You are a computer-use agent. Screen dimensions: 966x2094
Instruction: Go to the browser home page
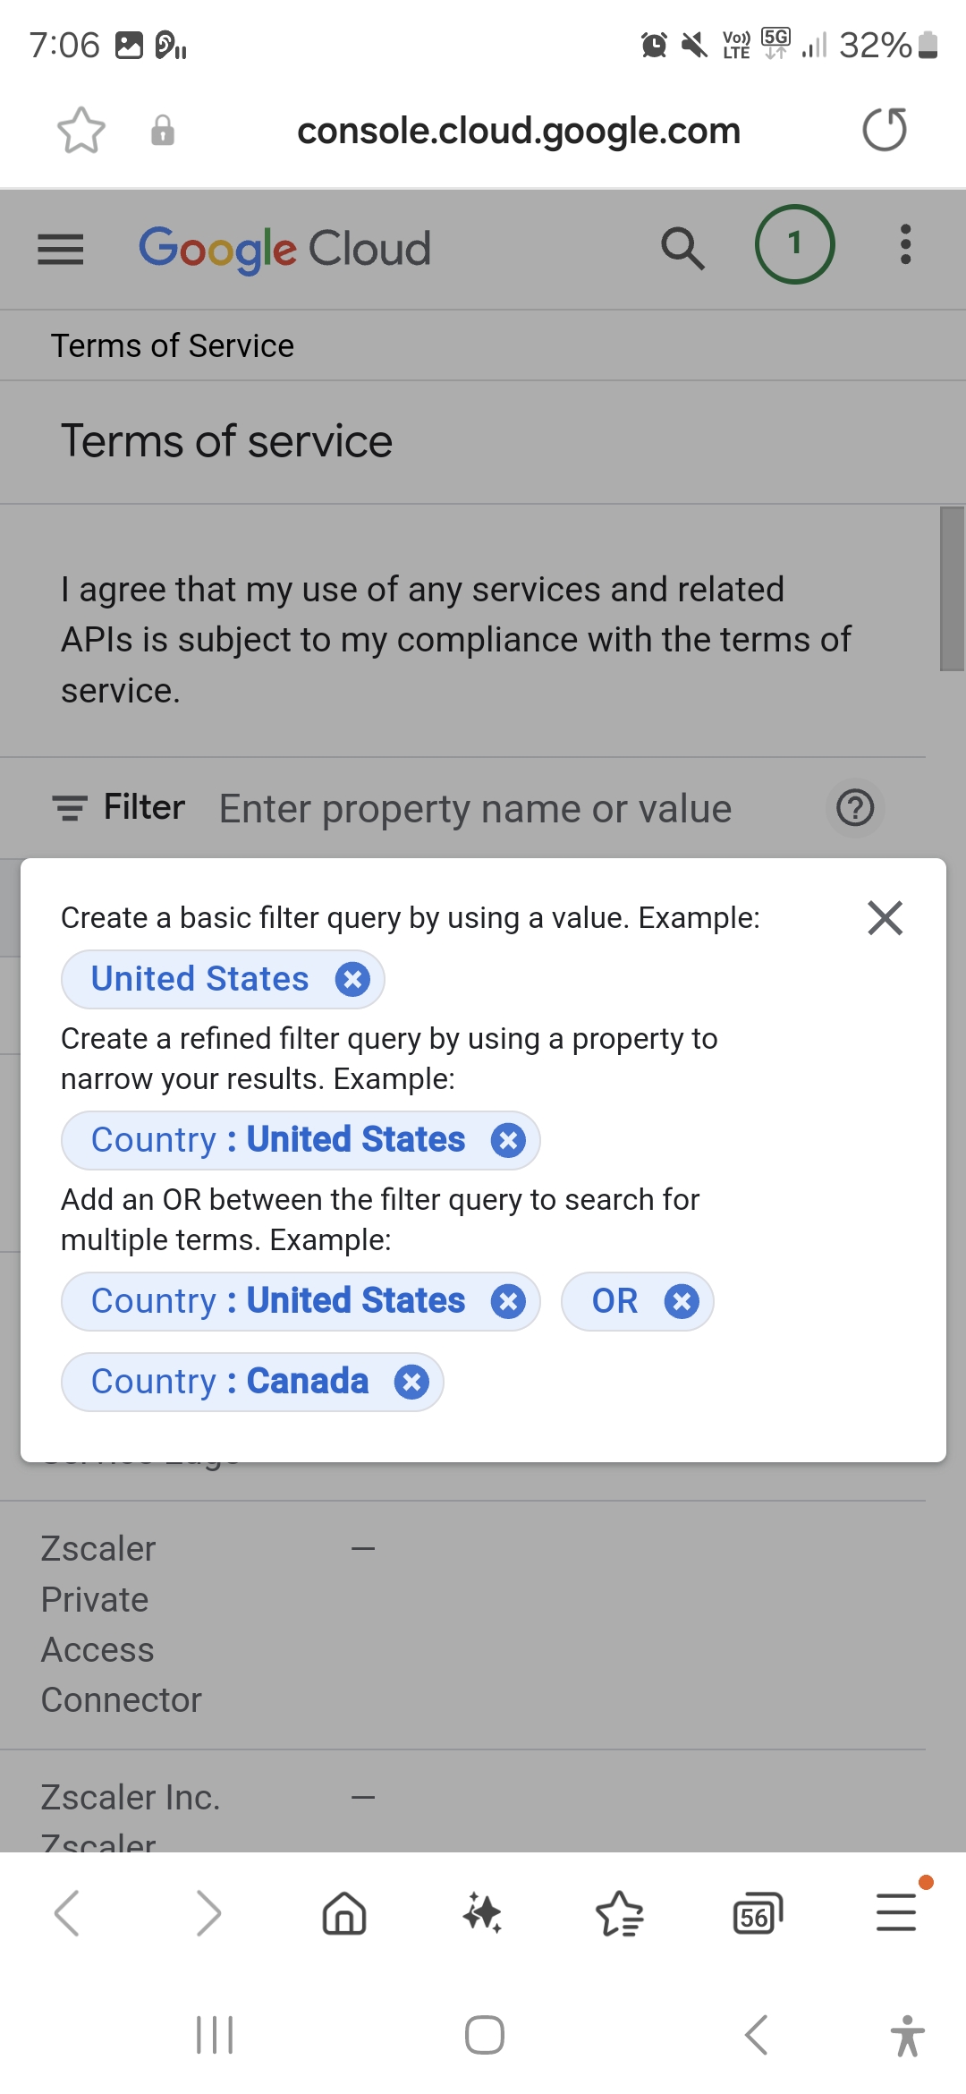pyautogui.click(x=344, y=1914)
